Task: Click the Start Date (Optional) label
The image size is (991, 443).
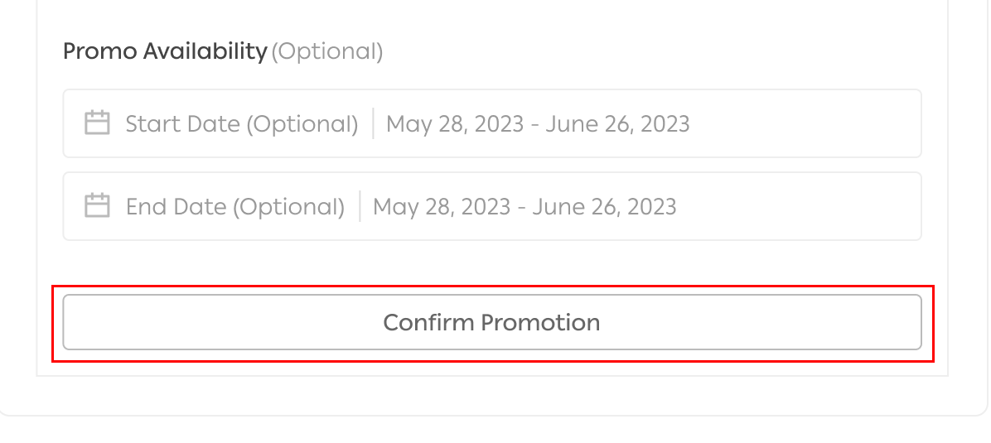Action: [x=241, y=123]
